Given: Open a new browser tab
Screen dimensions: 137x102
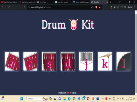Looking at the screenshot, I should [111, 2].
